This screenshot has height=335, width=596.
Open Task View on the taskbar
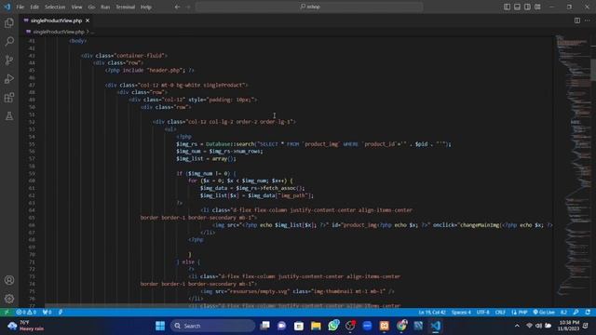(264, 326)
